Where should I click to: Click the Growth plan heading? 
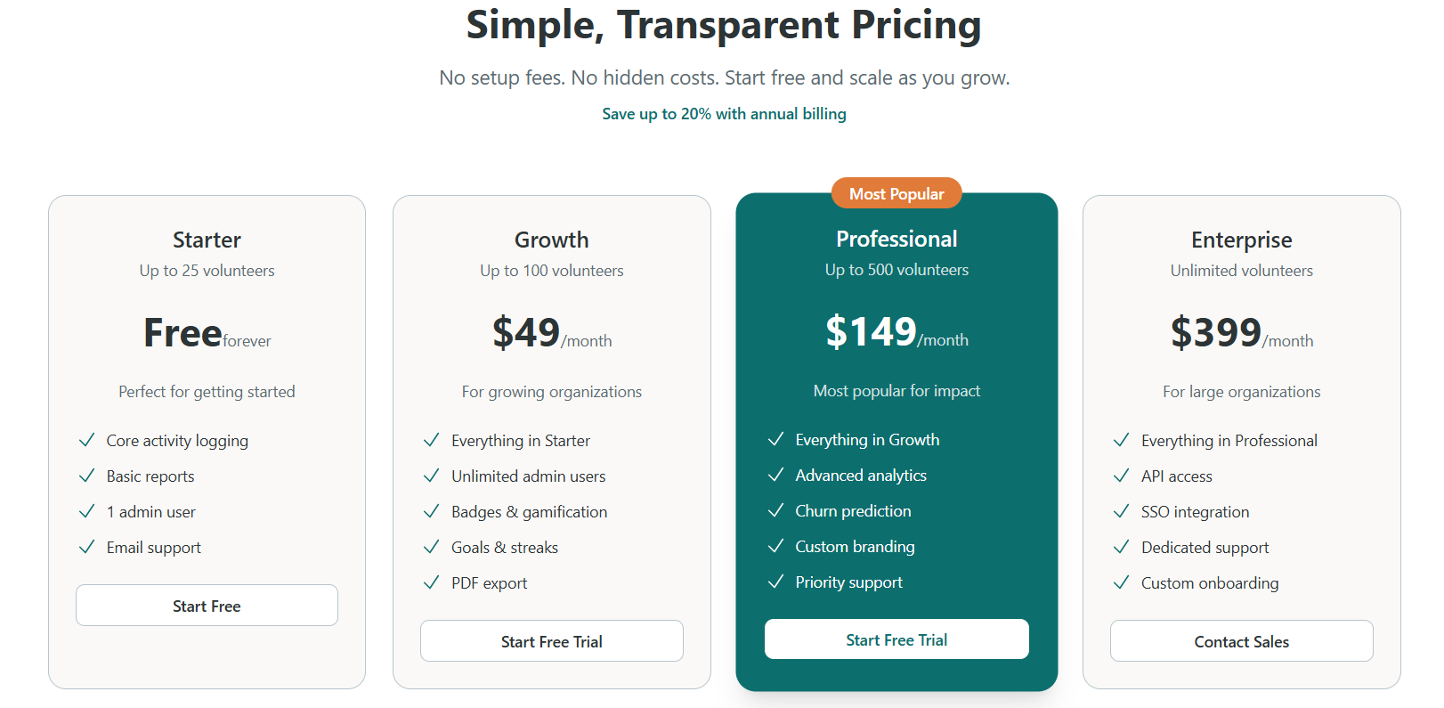[551, 240]
